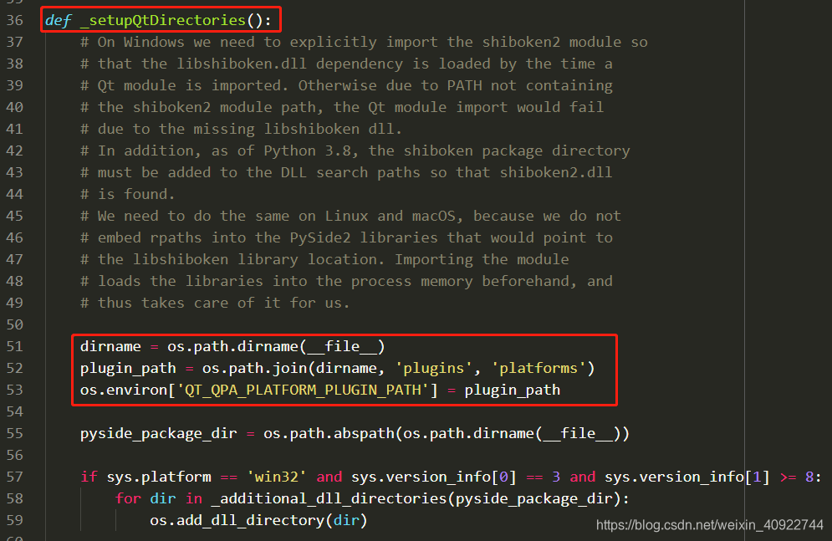The height and width of the screenshot is (541, 832).
Task: Click the empty line 50 gutter number
Action: [x=14, y=324]
